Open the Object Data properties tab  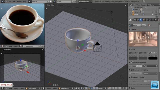[153, 20]
